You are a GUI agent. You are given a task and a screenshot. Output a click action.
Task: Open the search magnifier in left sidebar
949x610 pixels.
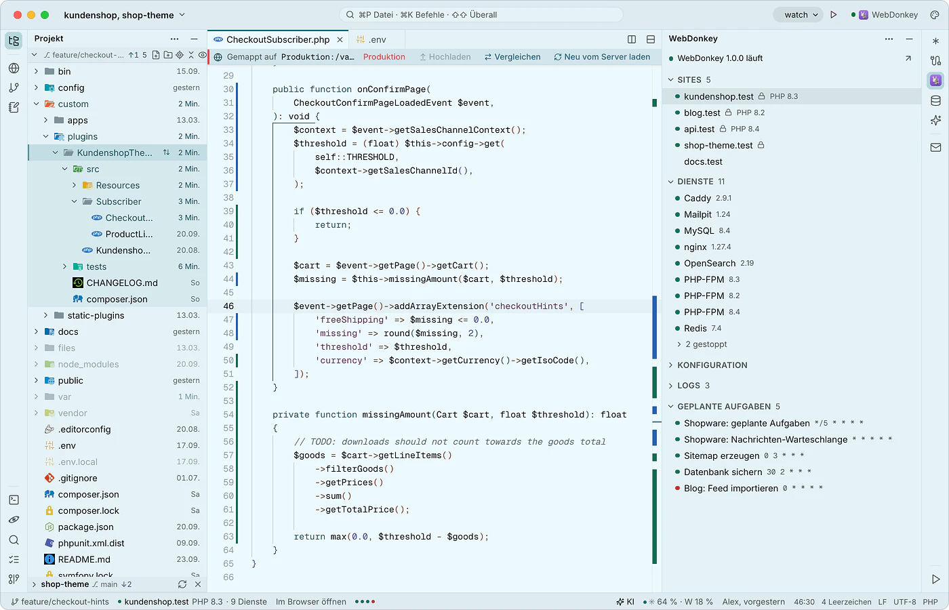pyautogui.click(x=14, y=540)
